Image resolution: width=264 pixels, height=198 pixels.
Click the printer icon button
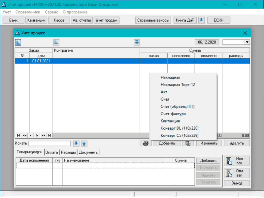tap(146, 143)
